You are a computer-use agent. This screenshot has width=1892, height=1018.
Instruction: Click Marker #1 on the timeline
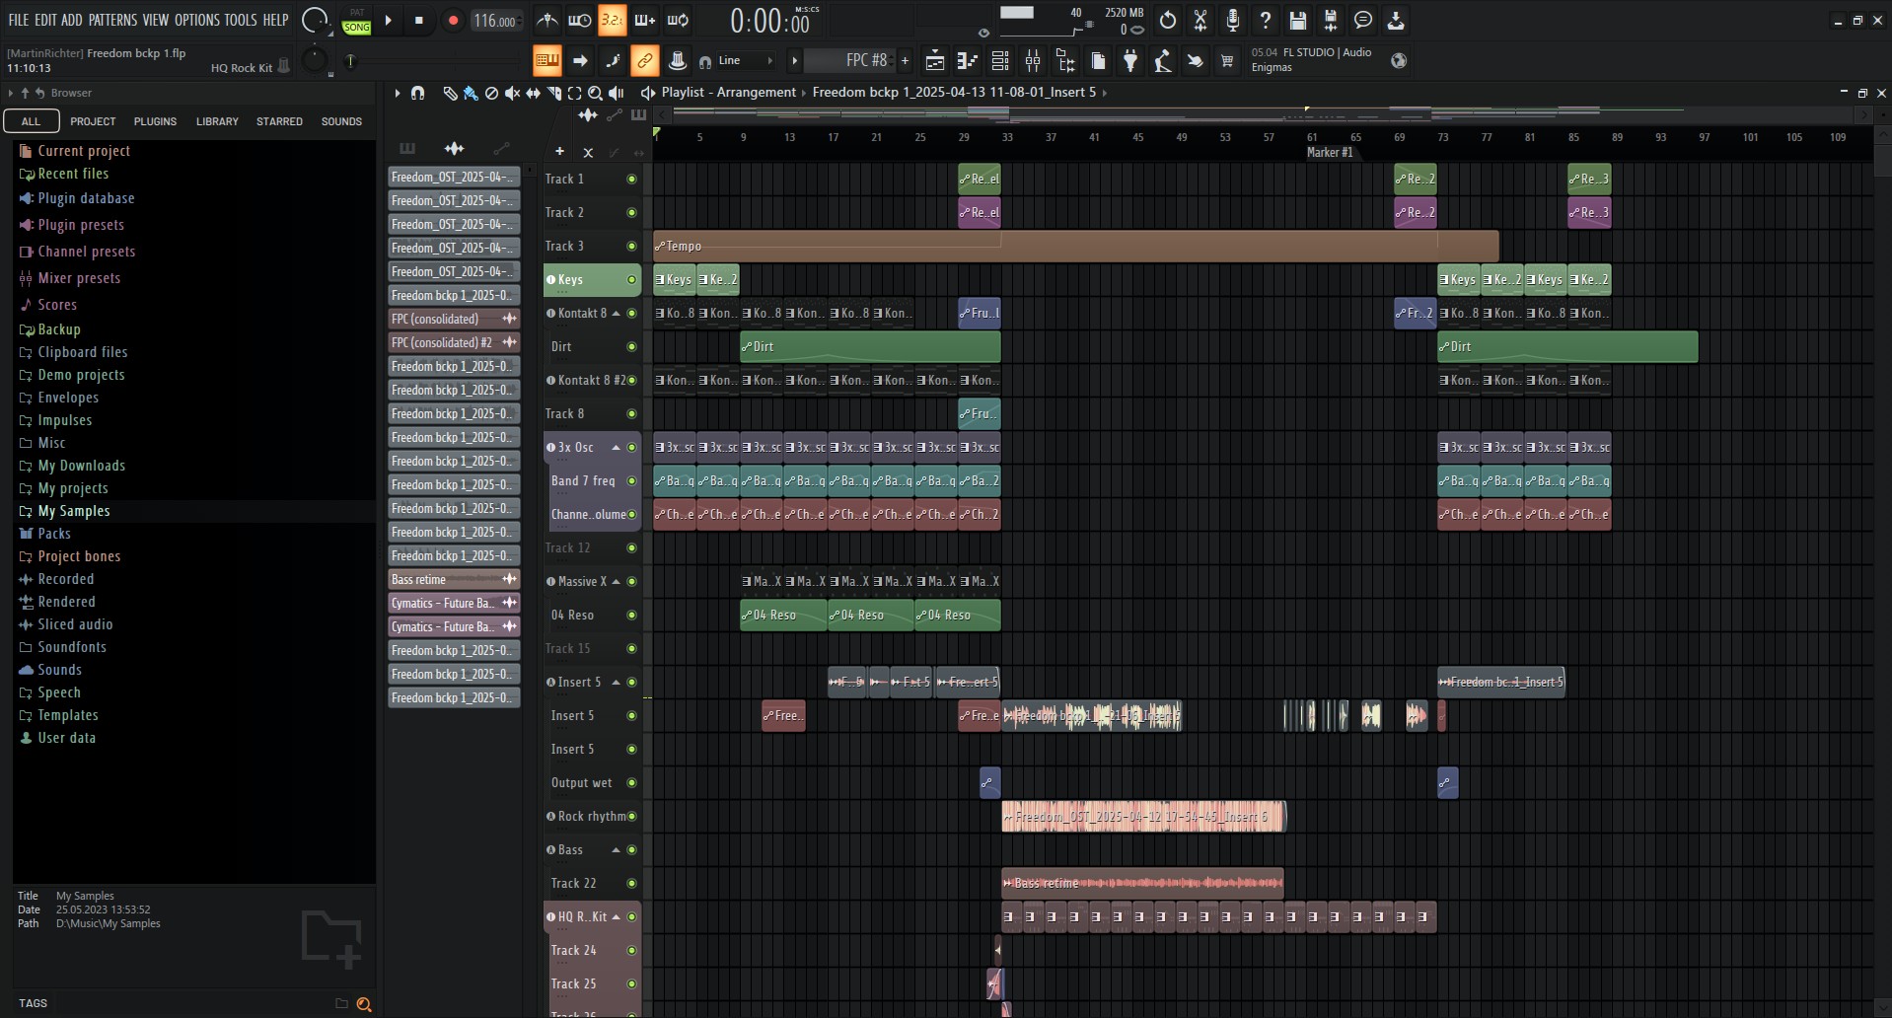click(1329, 153)
